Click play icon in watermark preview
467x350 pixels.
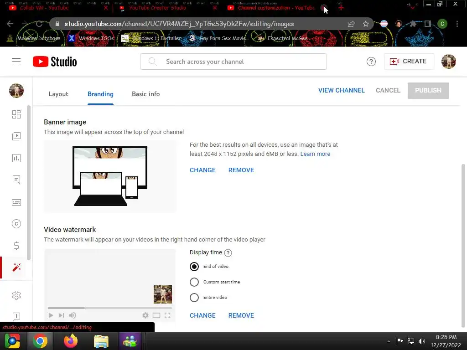[x=51, y=315]
